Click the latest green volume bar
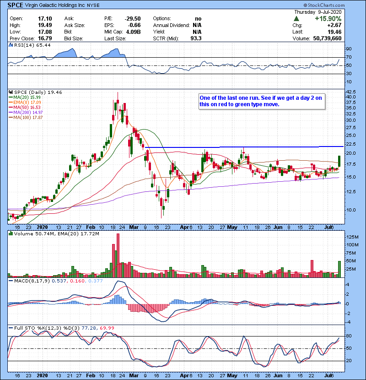 point(339,269)
